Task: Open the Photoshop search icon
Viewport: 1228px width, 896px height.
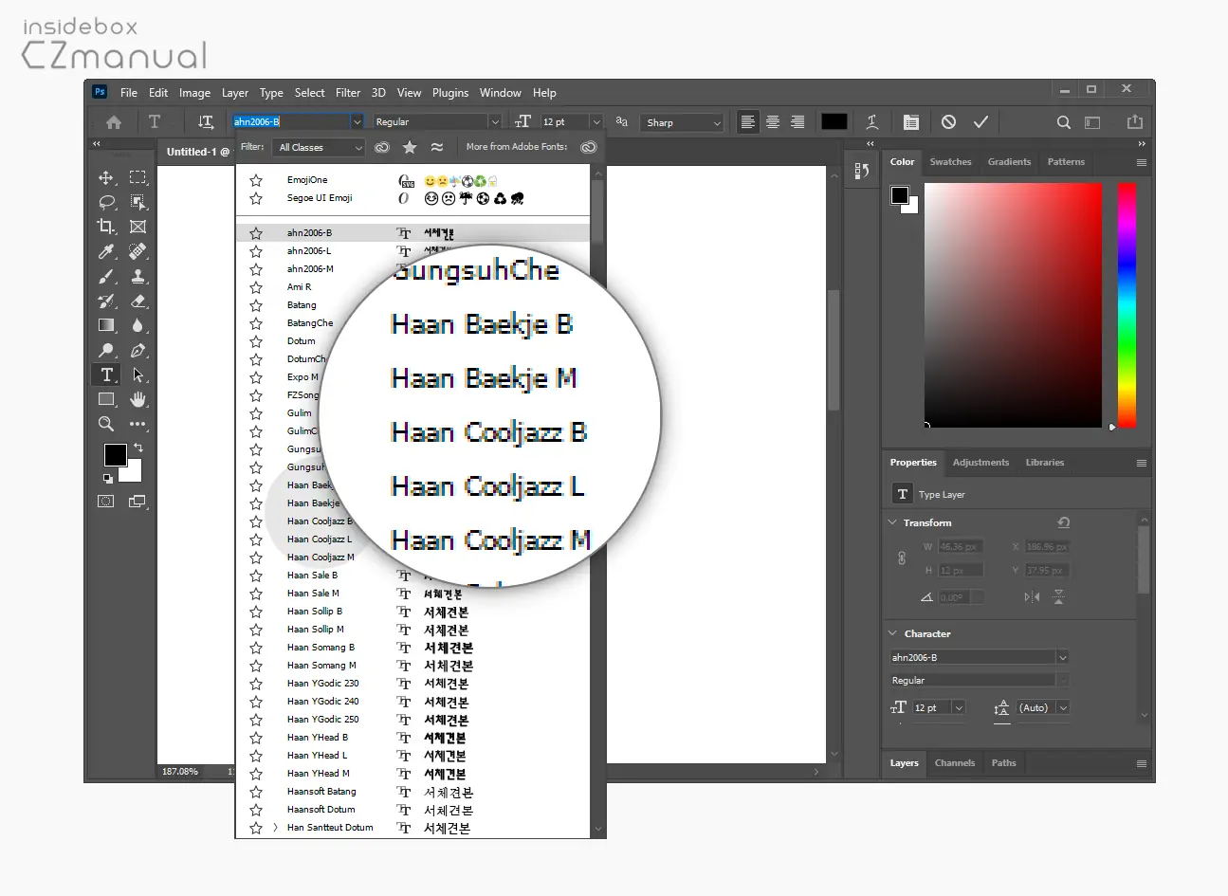Action: (x=1064, y=122)
